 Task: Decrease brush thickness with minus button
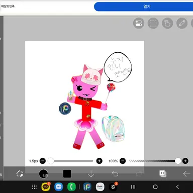pyautogui.click(x=43, y=161)
